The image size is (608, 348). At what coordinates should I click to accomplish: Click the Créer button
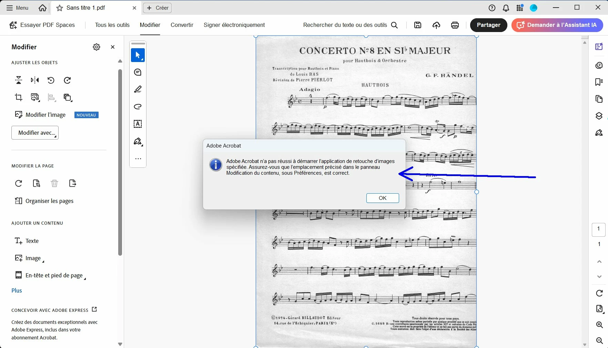click(x=158, y=8)
